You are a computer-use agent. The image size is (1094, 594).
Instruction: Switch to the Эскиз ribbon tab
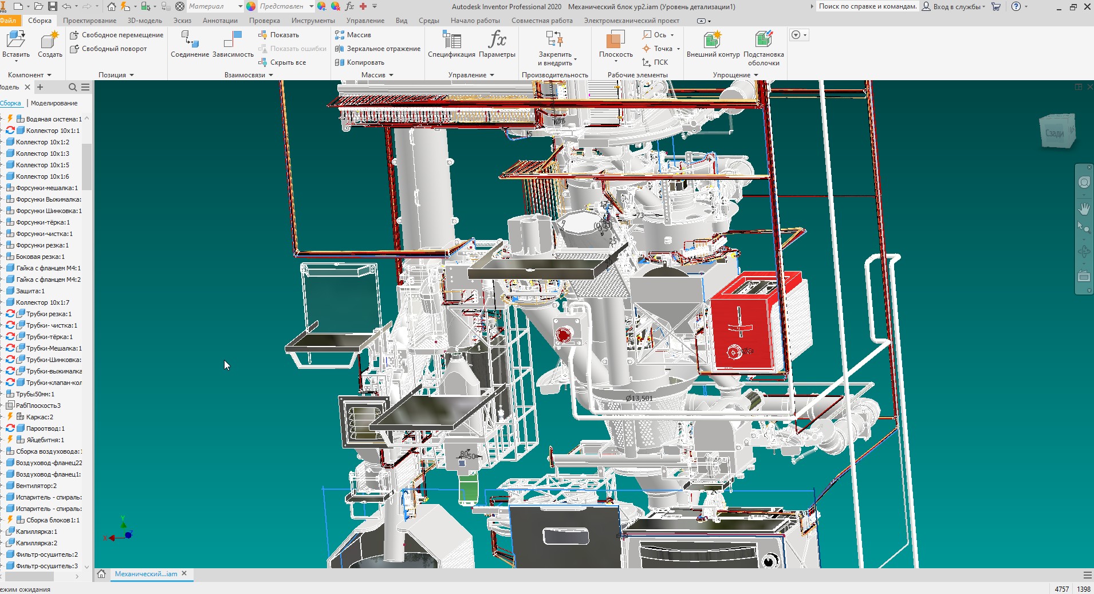coord(182,21)
